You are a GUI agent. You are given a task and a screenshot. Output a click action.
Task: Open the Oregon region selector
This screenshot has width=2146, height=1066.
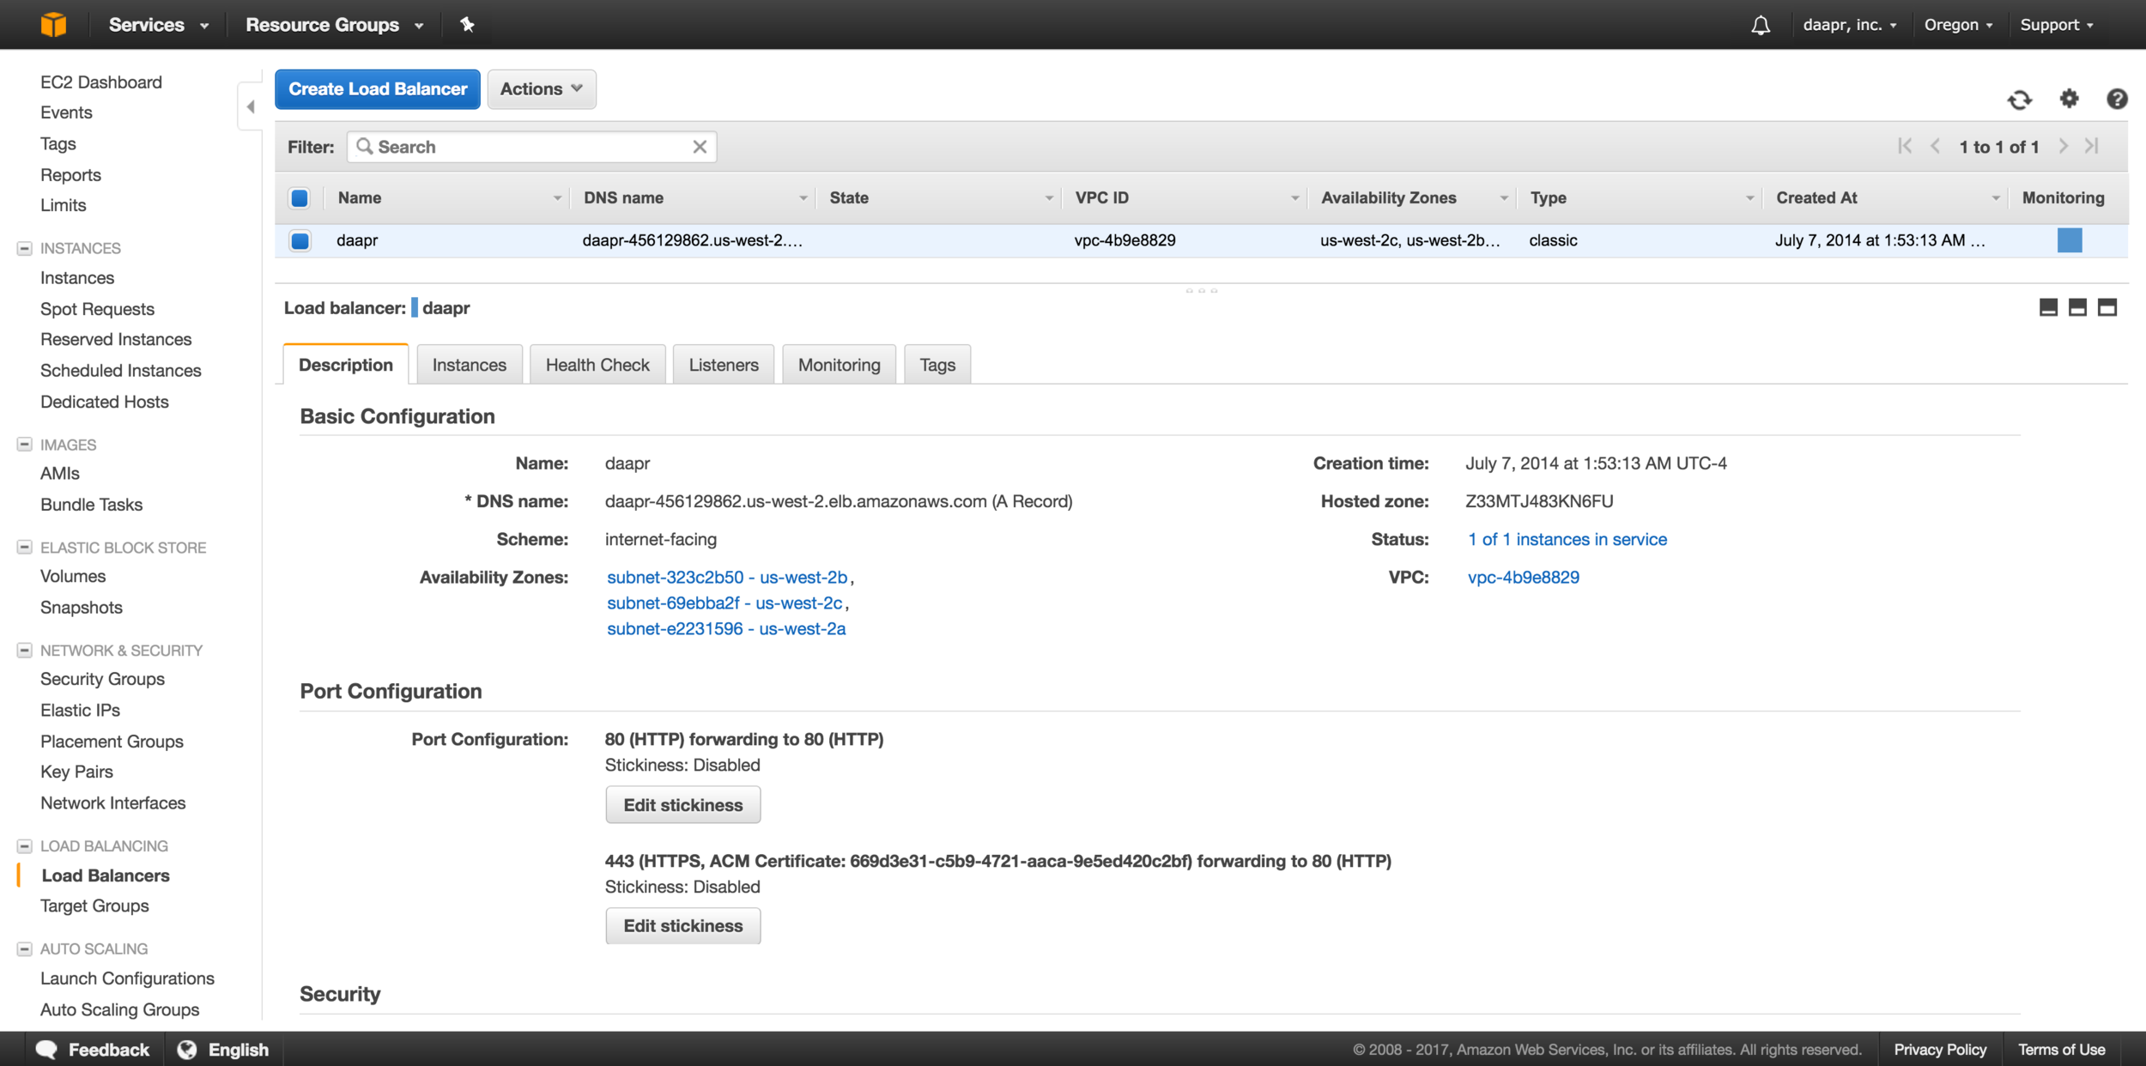(x=1958, y=25)
